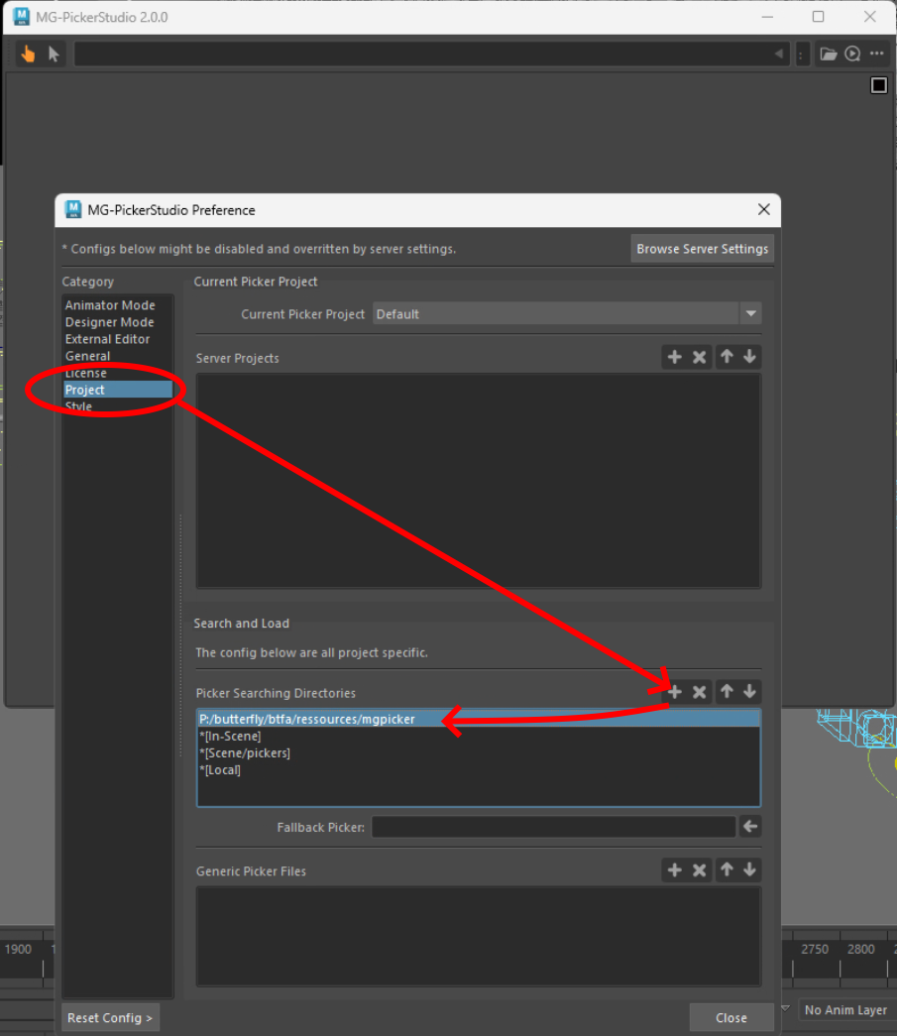
Task: Click the fallback picker left-arrow button
Action: point(750,826)
